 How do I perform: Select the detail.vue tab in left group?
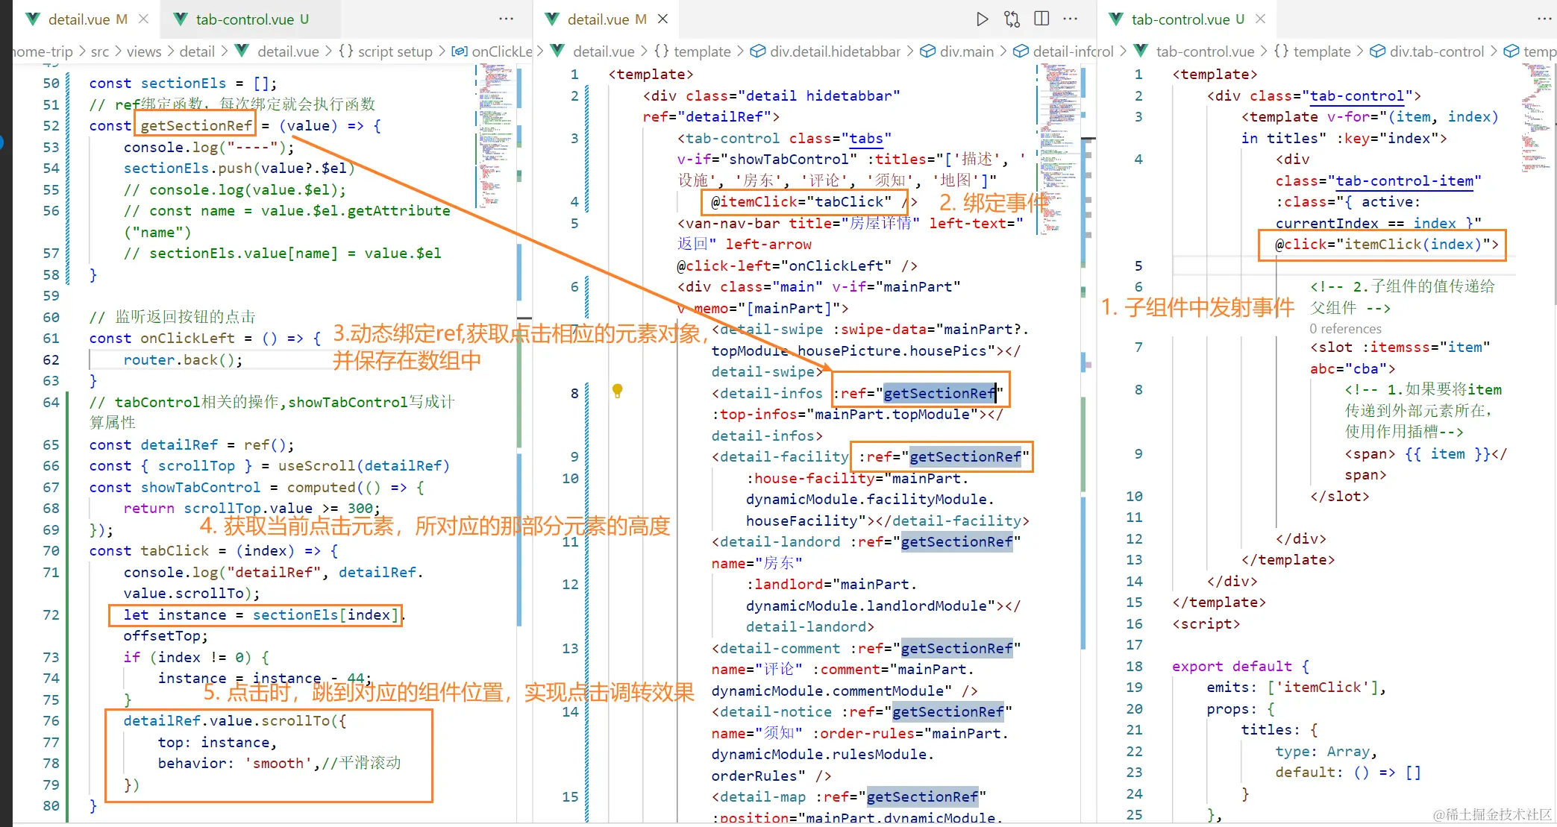click(78, 19)
